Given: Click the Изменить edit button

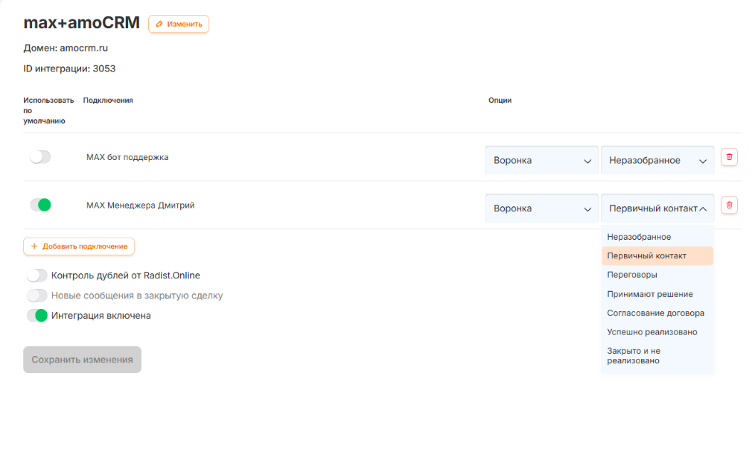Looking at the screenshot, I should 179,24.
